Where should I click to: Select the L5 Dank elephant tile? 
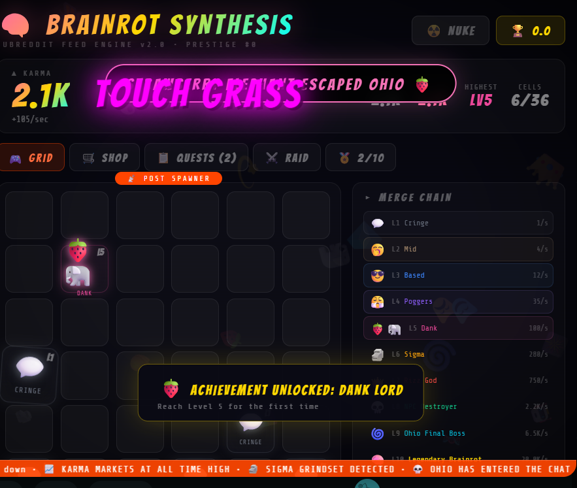pos(84,269)
